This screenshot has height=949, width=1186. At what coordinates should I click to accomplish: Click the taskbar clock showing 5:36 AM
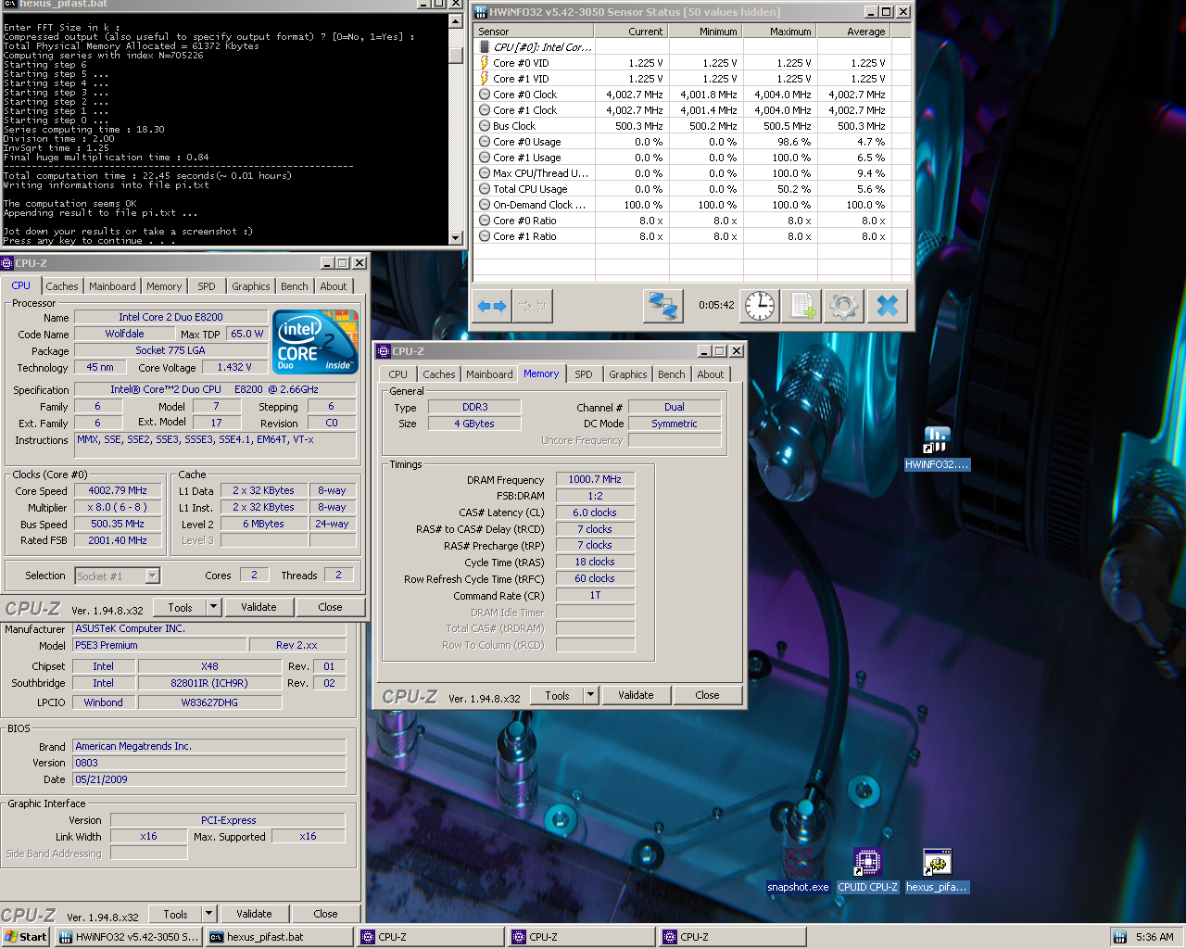(x=1154, y=937)
